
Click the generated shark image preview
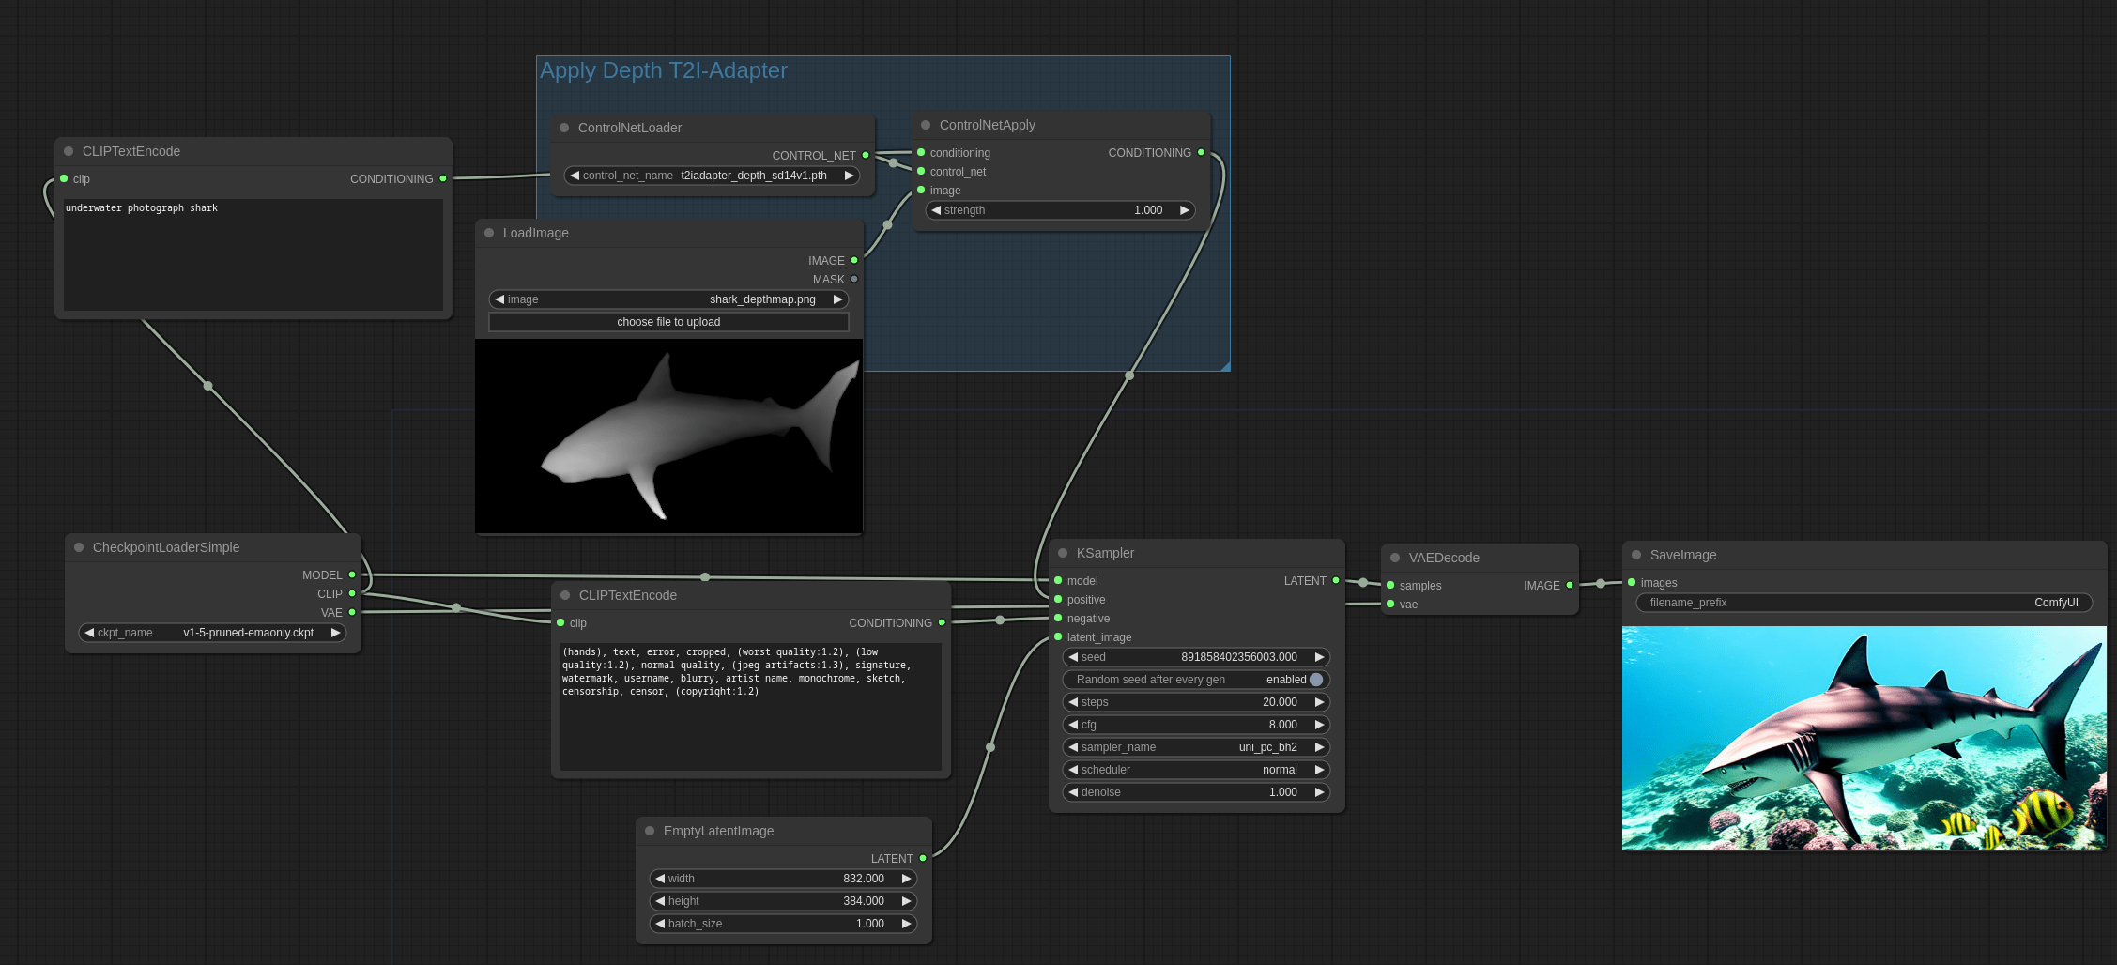tap(1864, 737)
